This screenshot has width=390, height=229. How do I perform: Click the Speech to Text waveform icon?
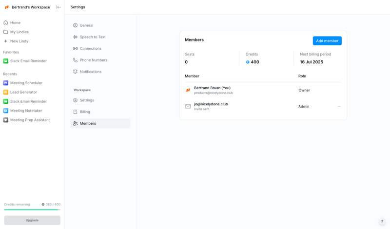point(75,37)
